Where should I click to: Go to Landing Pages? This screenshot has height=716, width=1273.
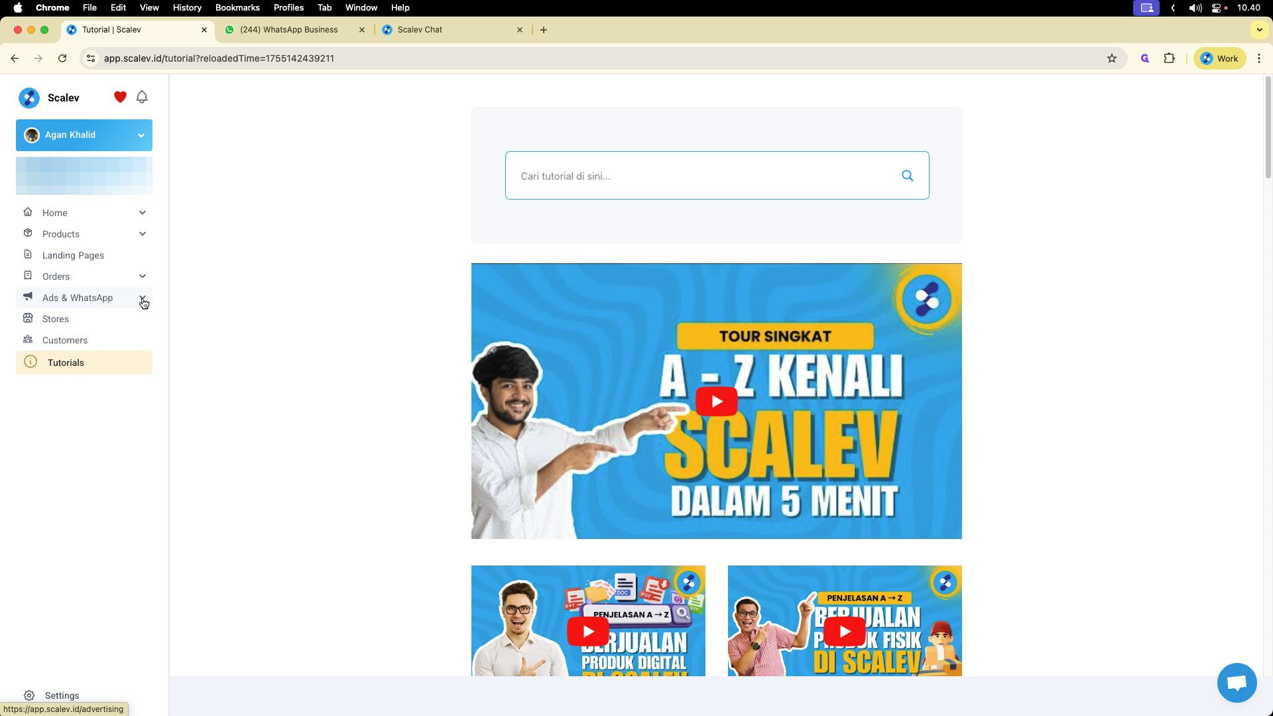(x=73, y=255)
